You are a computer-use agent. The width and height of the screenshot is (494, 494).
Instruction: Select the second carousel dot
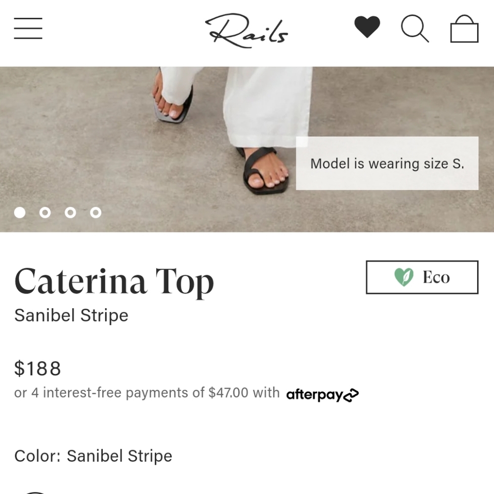(x=45, y=212)
